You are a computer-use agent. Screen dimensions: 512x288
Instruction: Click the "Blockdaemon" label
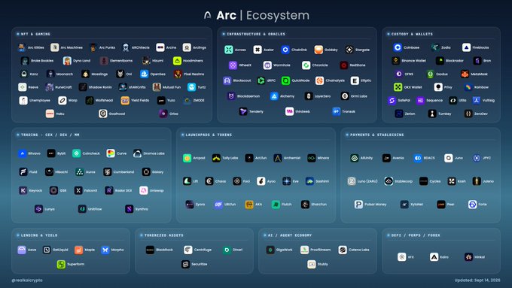coord(248,96)
